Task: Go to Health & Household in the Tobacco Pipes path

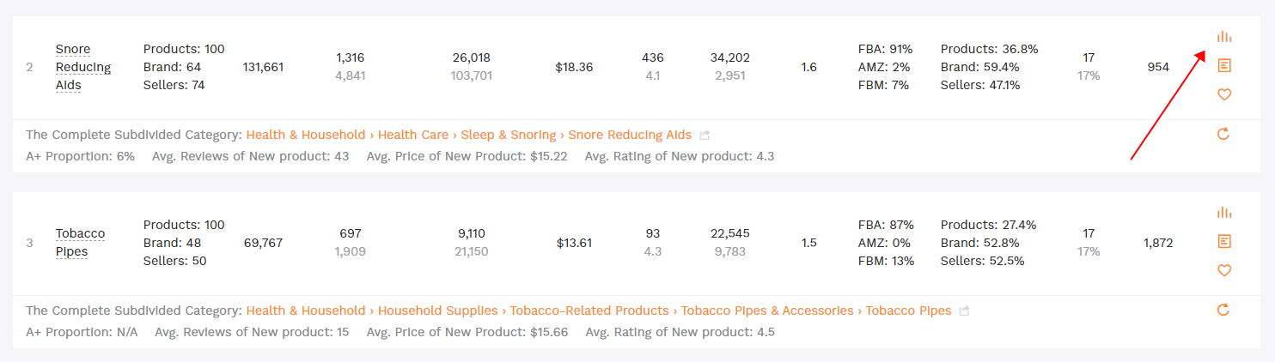Action: pos(305,311)
